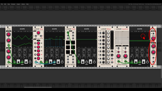Select the LUNAR Seq. clock input jack
Viewport: 162px width, 91px height.
point(36,36)
